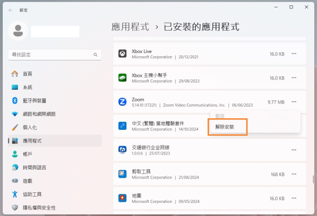The height and width of the screenshot is (216, 317).
Task: Focus the 尋找設定 search field
Action: pos(55,55)
